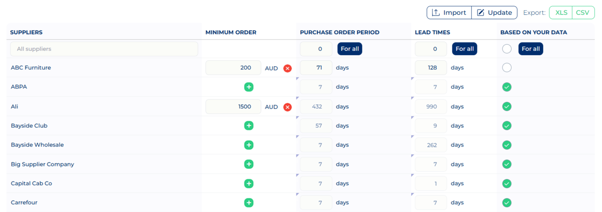
Task: Export data as XLS
Action: pyautogui.click(x=561, y=12)
